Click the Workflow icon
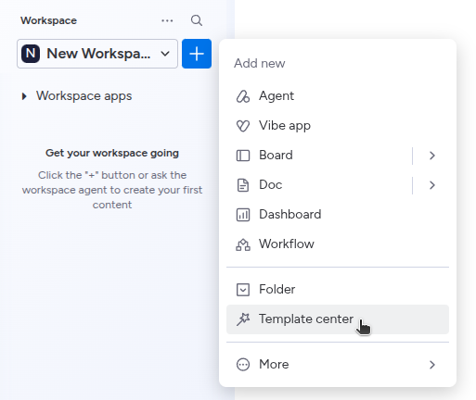This screenshot has height=400, width=476. [x=243, y=244]
